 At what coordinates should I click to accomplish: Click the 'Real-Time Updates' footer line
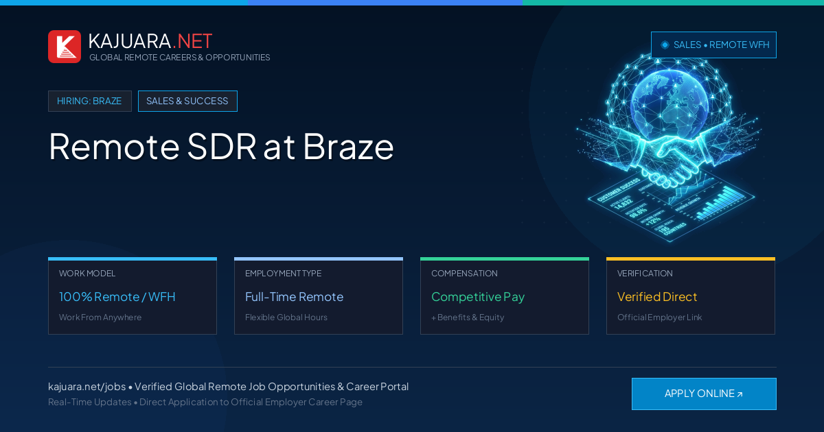[205, 402]
